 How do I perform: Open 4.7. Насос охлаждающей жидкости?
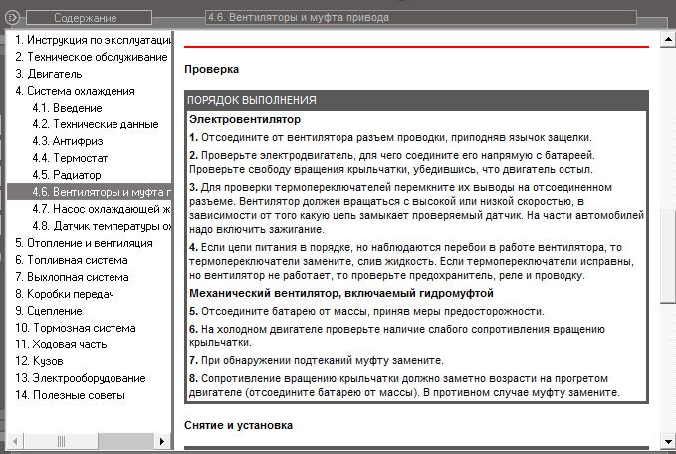click(x=102, y=209)
